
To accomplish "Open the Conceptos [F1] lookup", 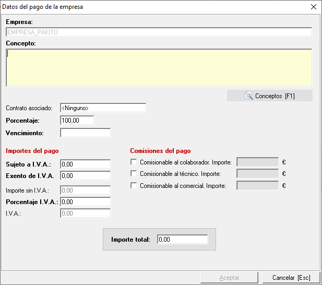I will pos(269,96).
